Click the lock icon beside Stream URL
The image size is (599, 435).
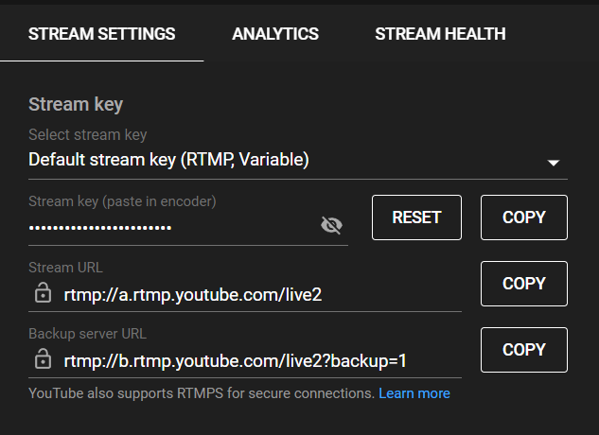point(43,293)
